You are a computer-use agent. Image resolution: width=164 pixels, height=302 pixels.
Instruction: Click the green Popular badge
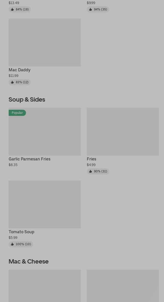coord(17,113)
